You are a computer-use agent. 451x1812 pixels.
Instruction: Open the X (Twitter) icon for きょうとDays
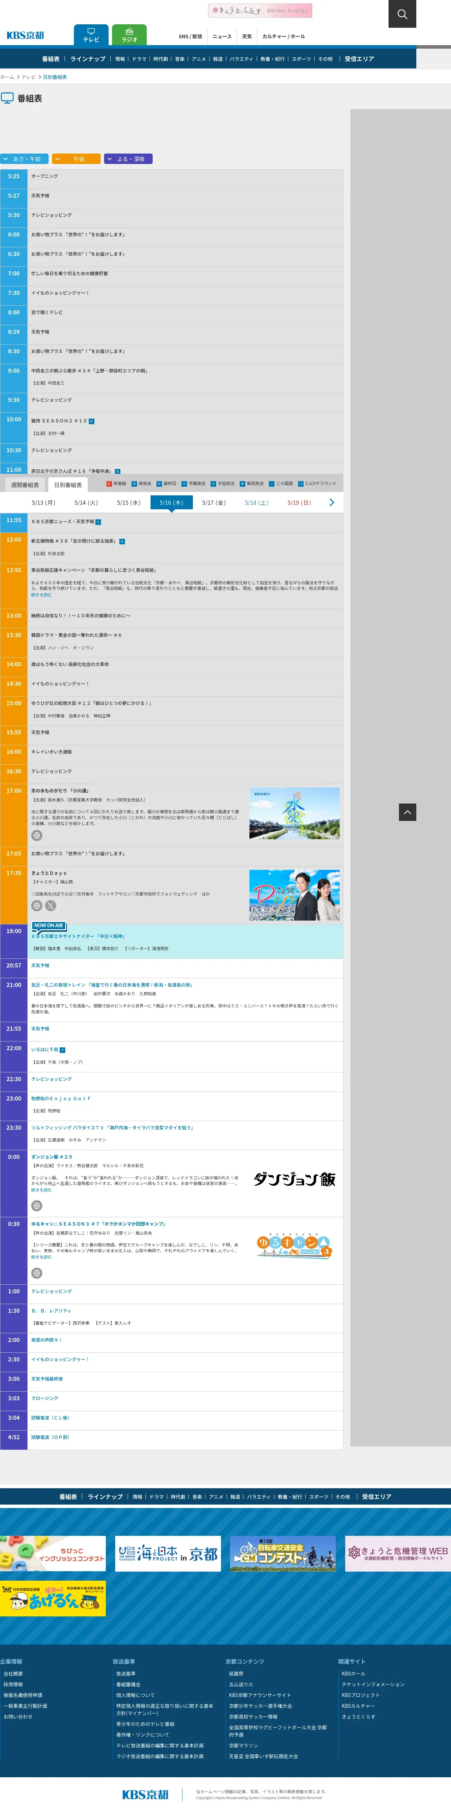(51, 906)
